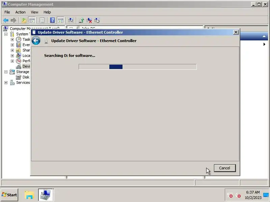The image size is (270, 202).
Task: Click the Task Scheduler clock icon in the tree
Action: click(x=19, y=39)
